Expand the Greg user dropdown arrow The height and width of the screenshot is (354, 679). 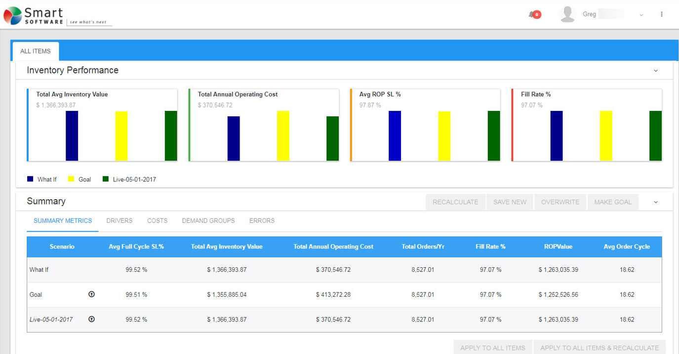pos(641,15)
